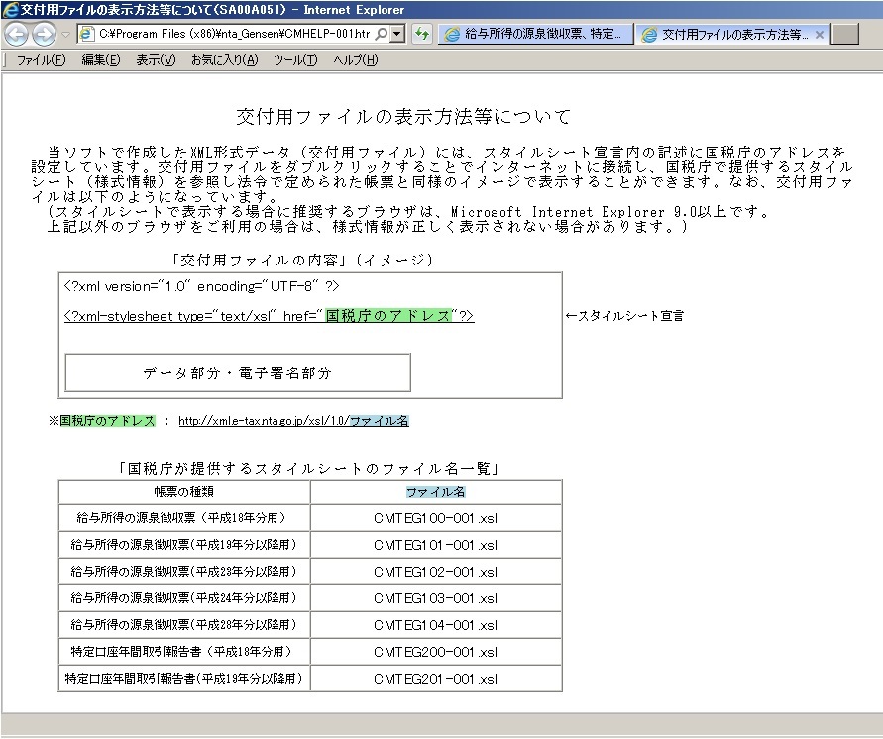Click the CMTEG104-001.xsl cell
This screenshot has width=883, height=739.
[435, 625]
